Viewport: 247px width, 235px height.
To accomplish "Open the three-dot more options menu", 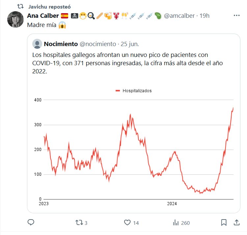I will click(236, 15).
